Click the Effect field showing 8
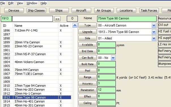171x107 pixels. coord(106,97)
